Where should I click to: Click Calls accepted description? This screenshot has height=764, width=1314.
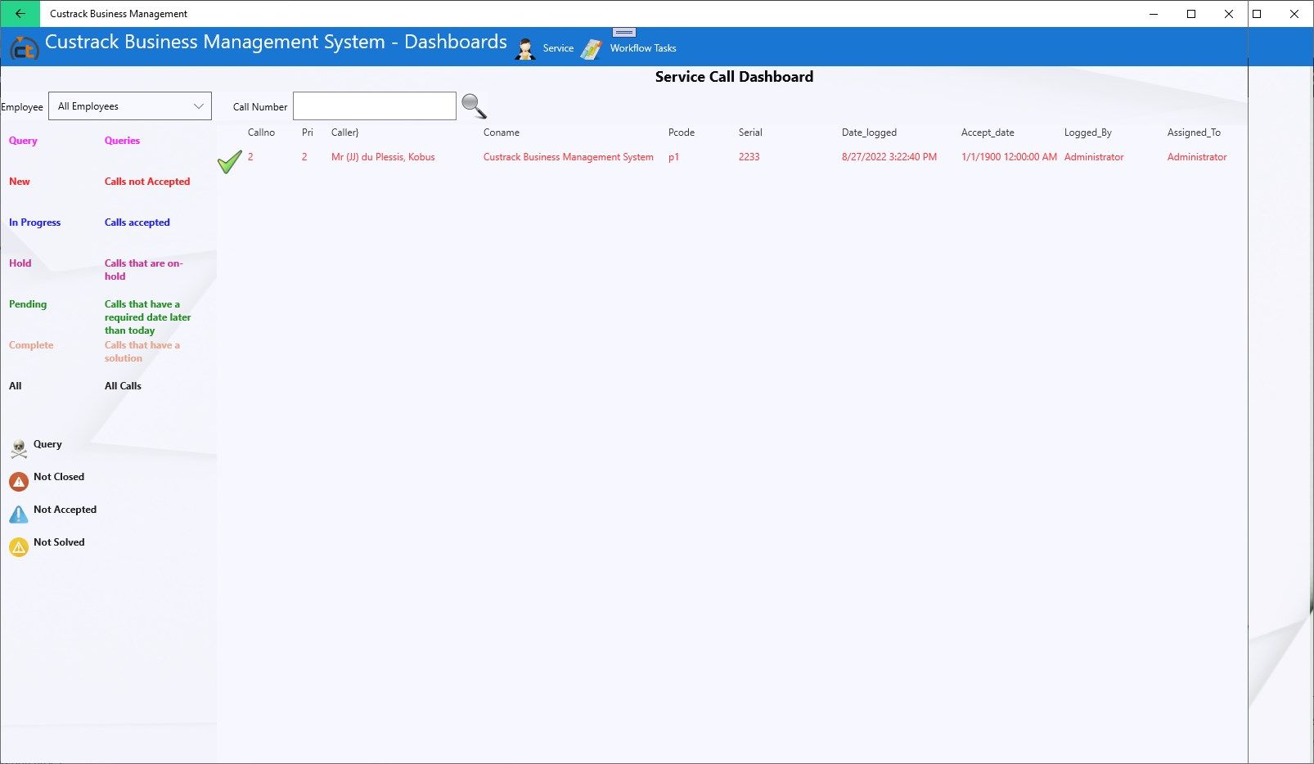click(x=137, y=222)
